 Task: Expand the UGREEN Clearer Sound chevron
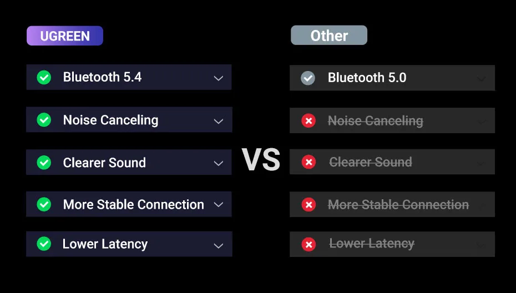pyautogui.click(x=219, y=163)
